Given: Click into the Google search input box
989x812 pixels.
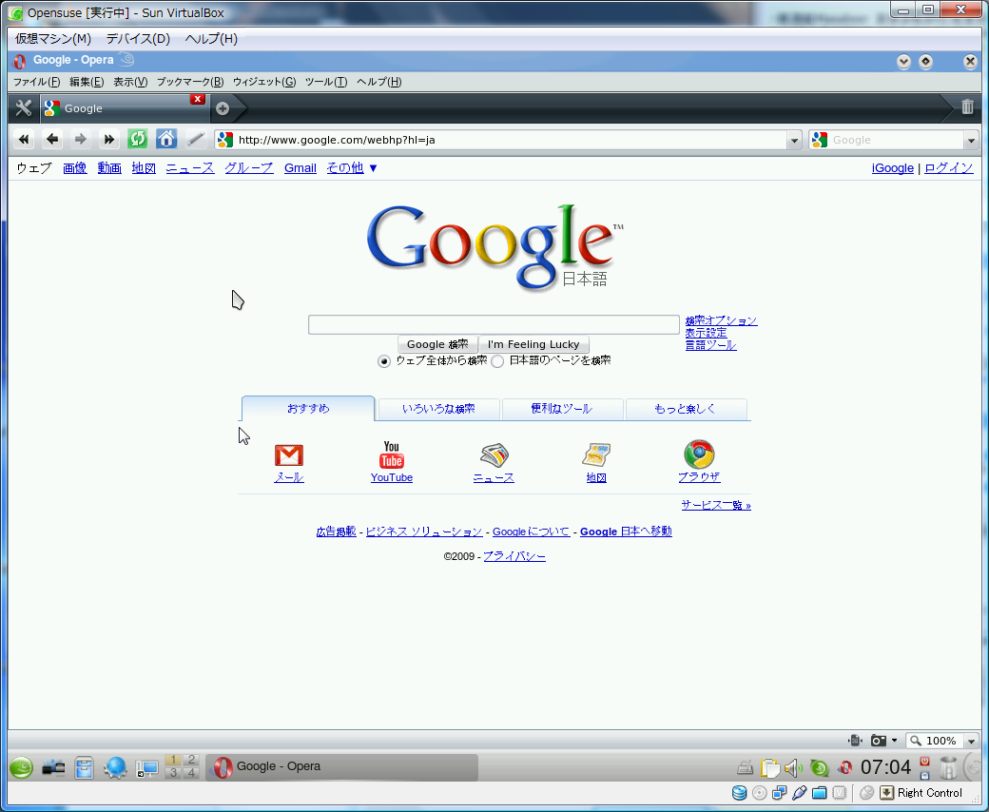Looking at the screenshot, I should tap(494, 324).
